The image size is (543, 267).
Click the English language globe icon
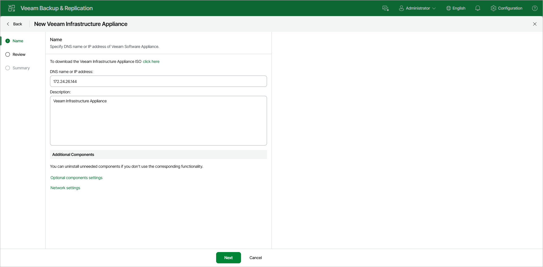pos(448,8)
